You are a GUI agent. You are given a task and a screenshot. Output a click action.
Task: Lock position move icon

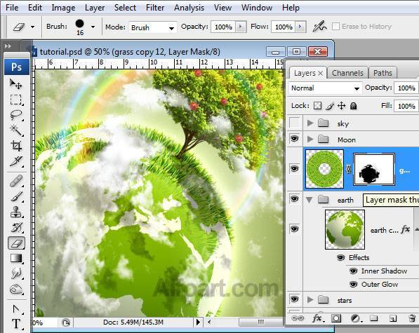click(342, 106)
